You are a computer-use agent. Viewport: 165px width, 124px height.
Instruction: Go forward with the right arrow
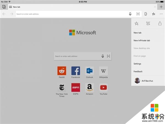coord(12,14)
